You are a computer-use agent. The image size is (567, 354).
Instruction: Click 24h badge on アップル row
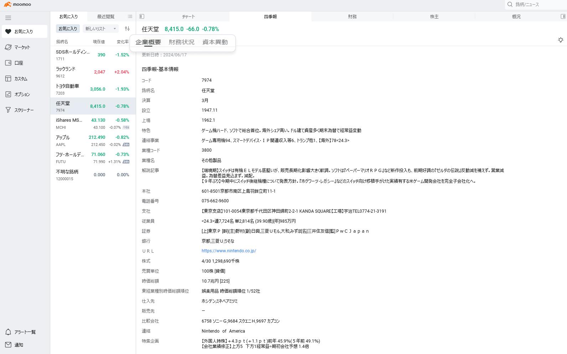pos(126,145)
